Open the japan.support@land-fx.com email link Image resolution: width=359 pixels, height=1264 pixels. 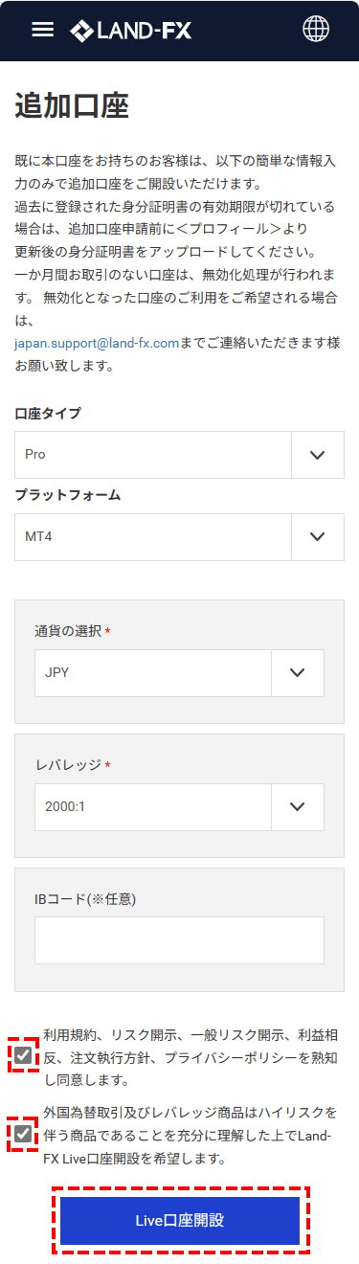[97, 342]
